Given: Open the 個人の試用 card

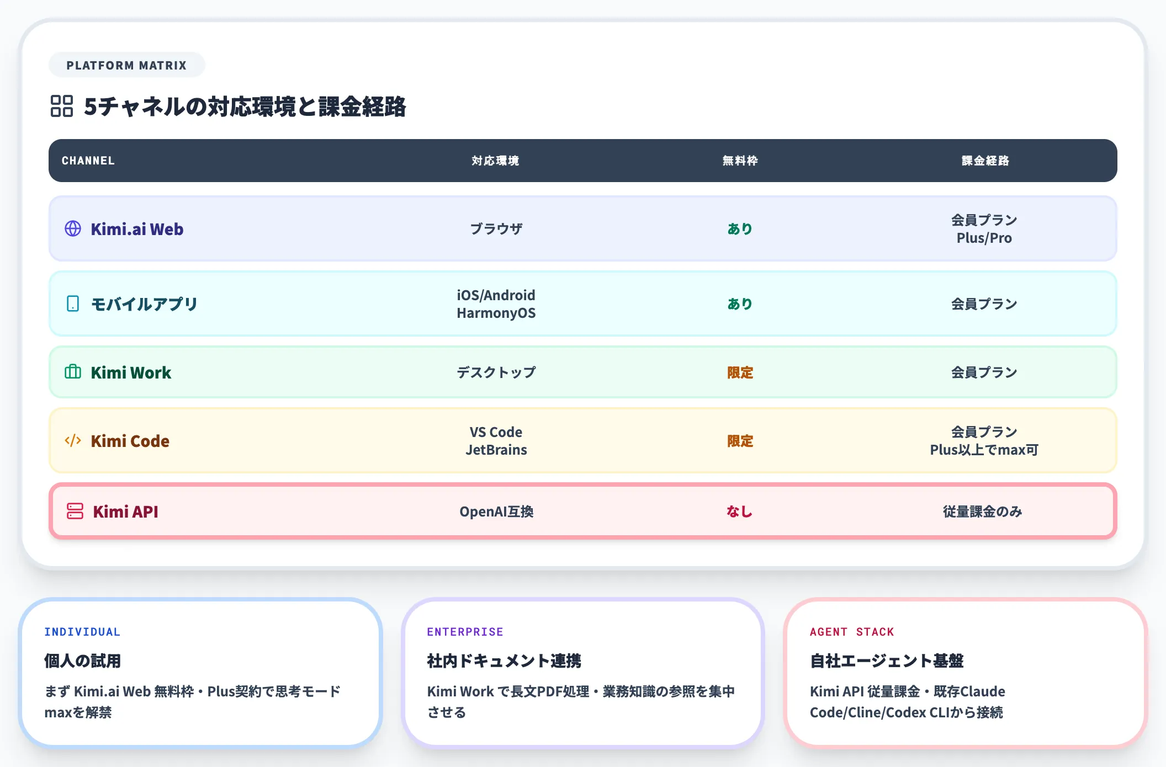Looking at the screenshot, I should coord(200,673).
